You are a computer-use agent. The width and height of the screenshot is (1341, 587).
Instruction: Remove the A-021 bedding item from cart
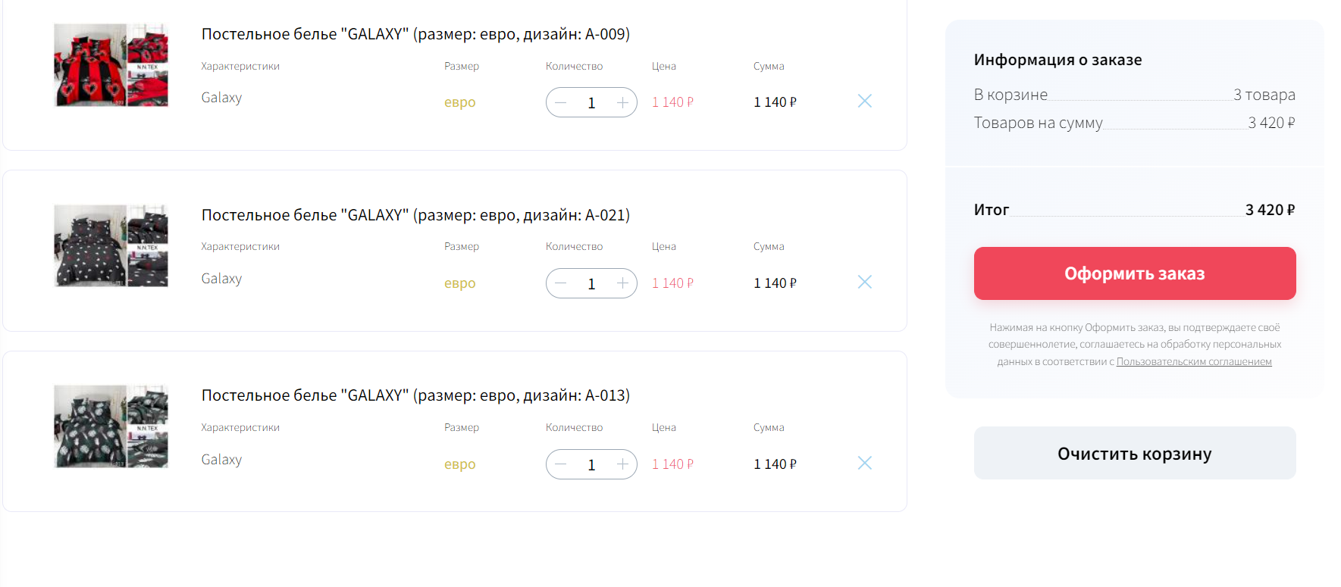(x=864, y=282)
